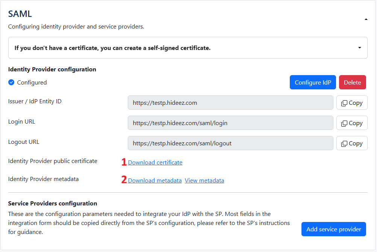
Task: Select the Login URL text field
Action: [230, 123]
